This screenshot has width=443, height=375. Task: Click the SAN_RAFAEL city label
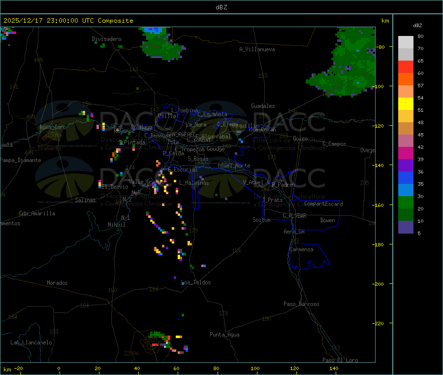coord(181,134)
